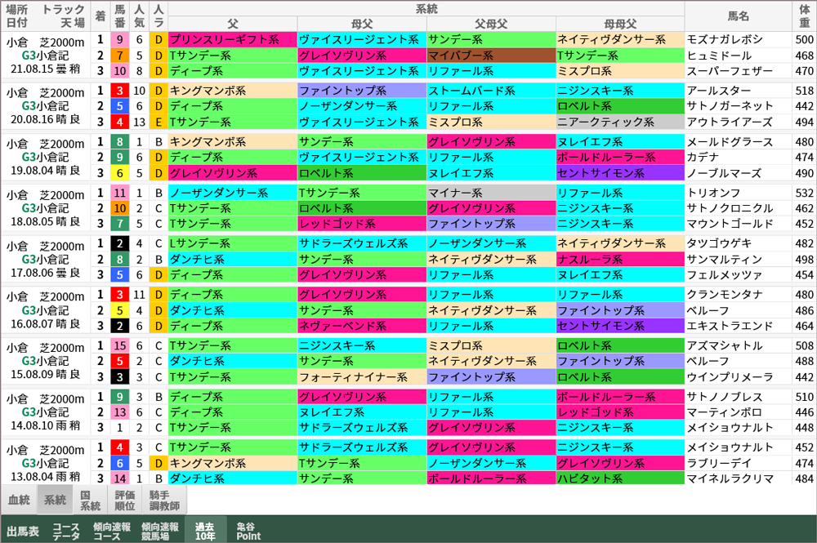Viewport: 817px width, 543px height.
Task: Click the 21.08.15 曇稍 race date
Action: [x=45, y=69]
